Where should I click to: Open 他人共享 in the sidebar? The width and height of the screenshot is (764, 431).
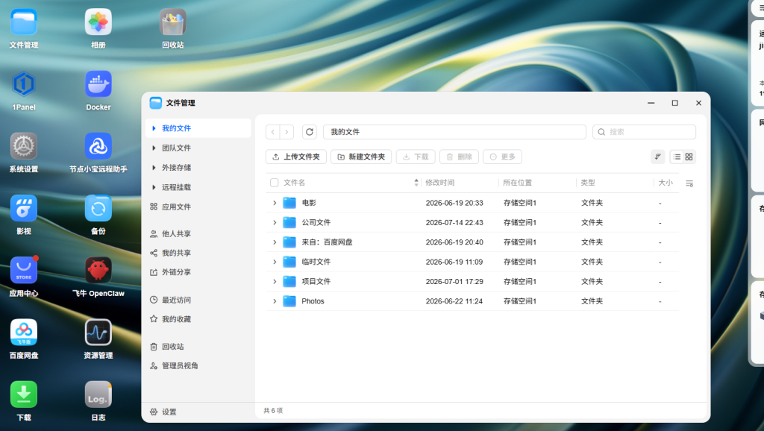(198, 233)
